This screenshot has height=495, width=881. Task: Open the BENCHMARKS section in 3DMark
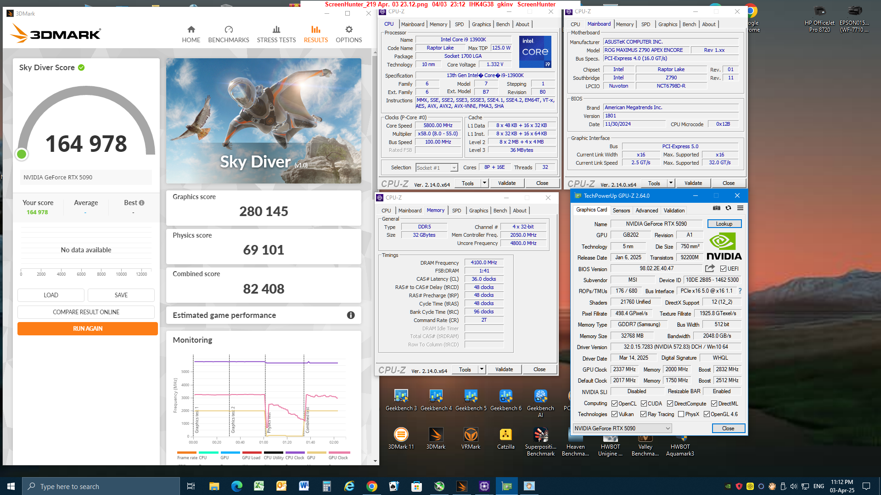pyautogui.click(x=229, y=34)
